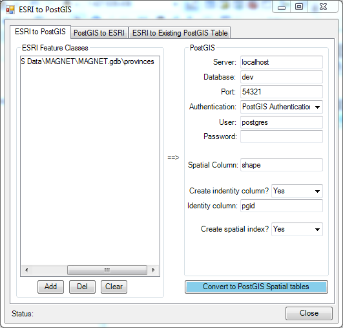Focus the empty Password field
Viewport: 343px width, 328px height.
tap(282, 137)
